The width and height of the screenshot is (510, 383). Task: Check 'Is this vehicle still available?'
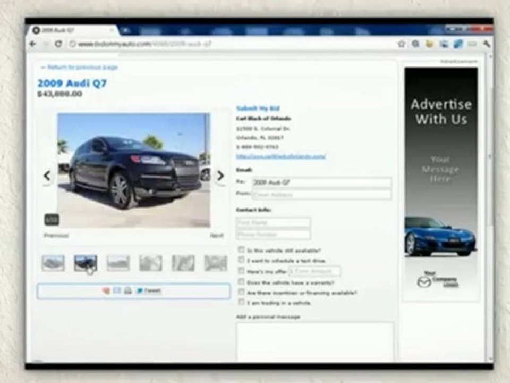point(241,250)
